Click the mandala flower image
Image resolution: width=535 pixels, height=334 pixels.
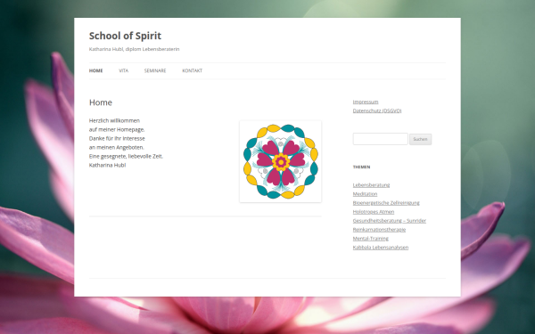[281, 161]
